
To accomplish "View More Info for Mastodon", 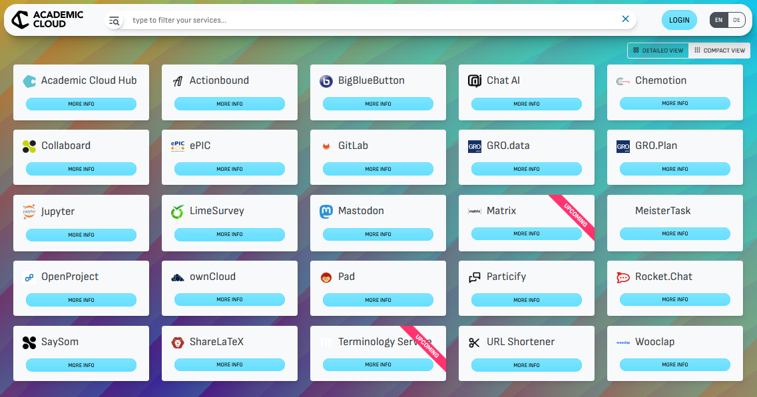I will tap(378, 235).
